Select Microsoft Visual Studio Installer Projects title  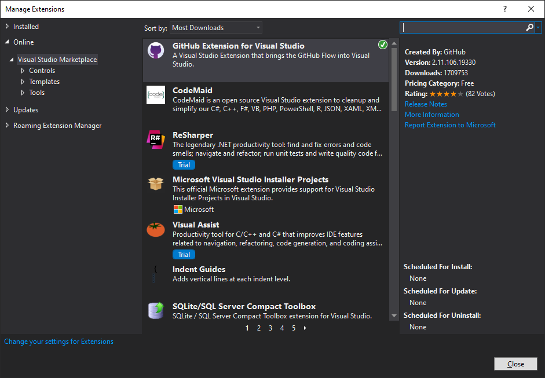(251, 179)
